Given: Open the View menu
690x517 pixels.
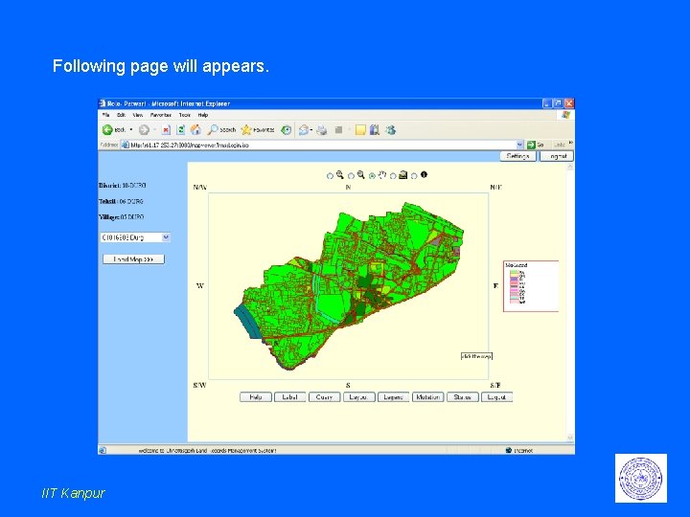Looking at the screenshot, I should click(138, 115).
